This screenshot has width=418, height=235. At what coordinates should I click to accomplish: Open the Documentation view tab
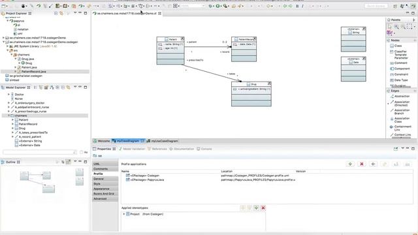click(182, 149)
